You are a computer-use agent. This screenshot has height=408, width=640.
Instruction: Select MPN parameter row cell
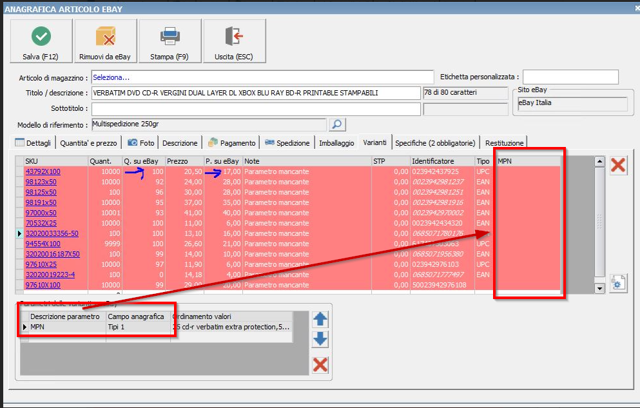(67, 327)
